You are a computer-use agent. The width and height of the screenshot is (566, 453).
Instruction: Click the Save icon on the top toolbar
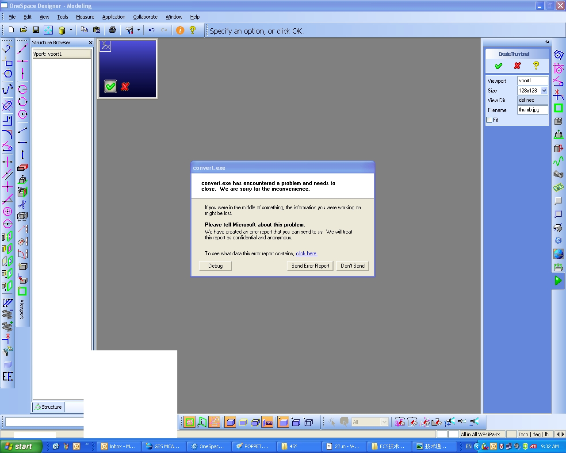[36, 30]
